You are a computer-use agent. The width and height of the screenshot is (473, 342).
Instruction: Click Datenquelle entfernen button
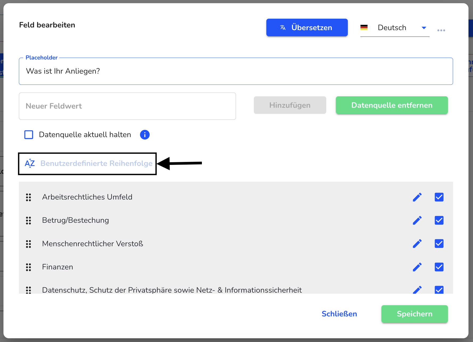click(x=392, y=105)
